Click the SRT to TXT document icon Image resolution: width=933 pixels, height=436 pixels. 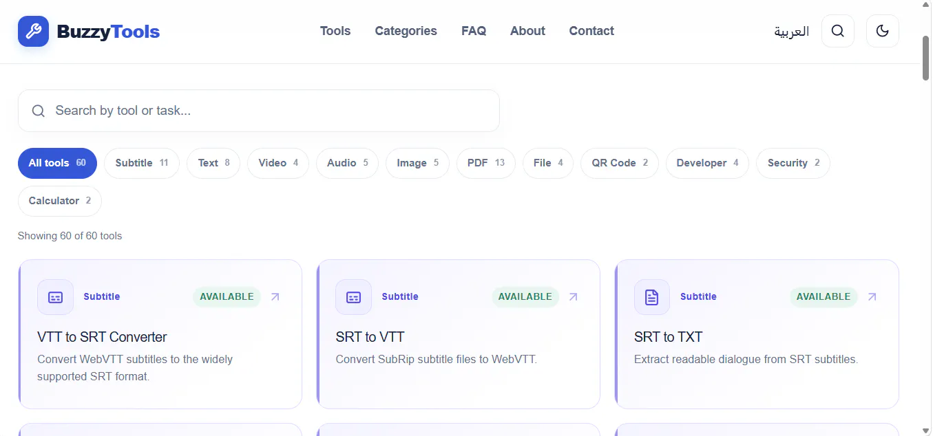pyautogui.click(x=651, y=297)
